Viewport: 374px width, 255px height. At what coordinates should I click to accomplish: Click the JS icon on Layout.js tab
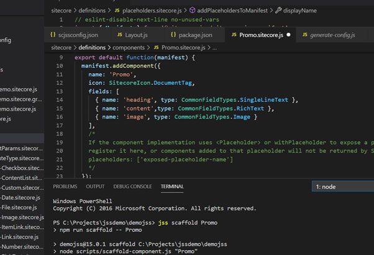point(120,35)
